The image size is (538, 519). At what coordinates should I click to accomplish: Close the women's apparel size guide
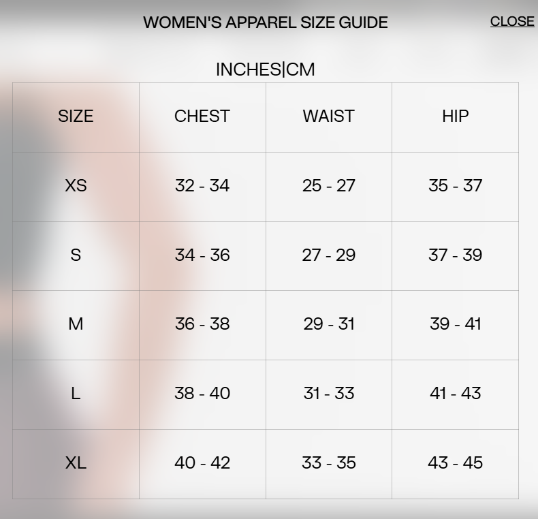512,22
